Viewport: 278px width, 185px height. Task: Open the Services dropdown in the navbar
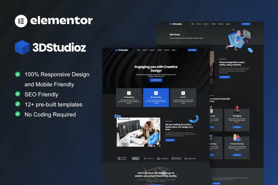click(x=151, y=50)
